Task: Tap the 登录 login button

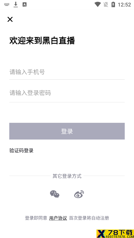Action: (67, 131)
